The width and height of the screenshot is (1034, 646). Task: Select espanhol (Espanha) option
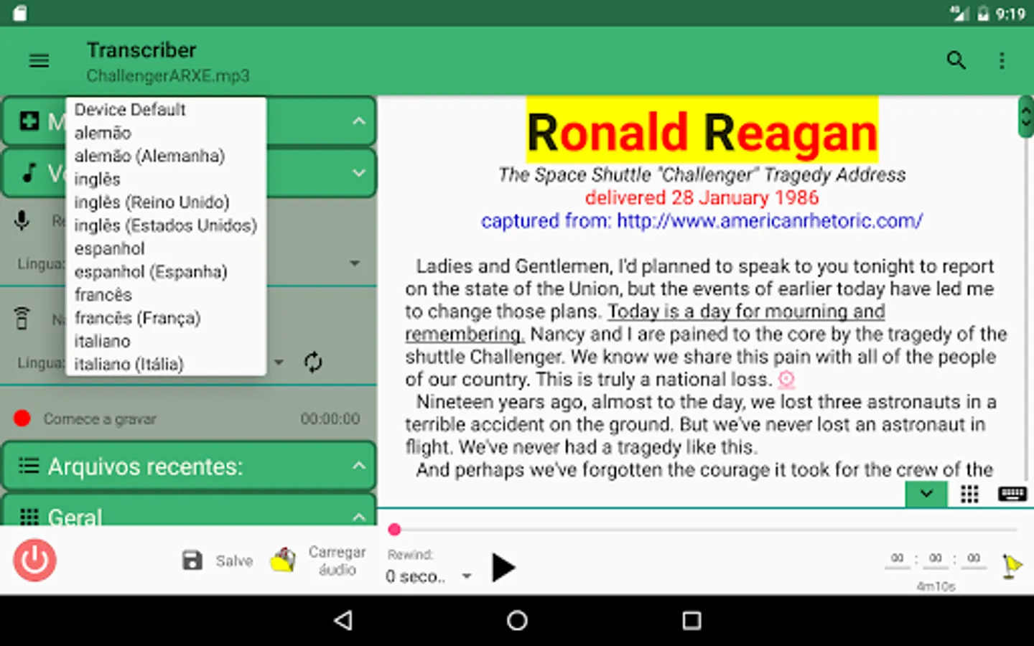coord(166,271)
